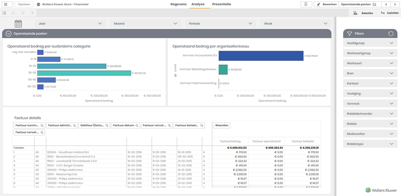Expand the Bron filter

[x=370, y=73]
